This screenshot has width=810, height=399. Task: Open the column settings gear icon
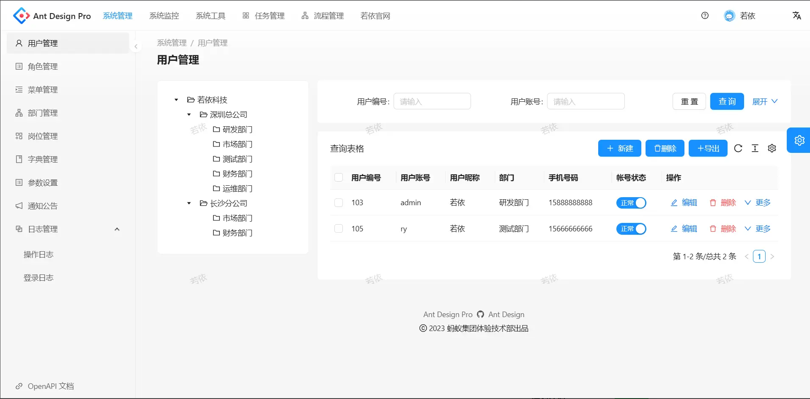pyautogui.click(x=772, y=148)
